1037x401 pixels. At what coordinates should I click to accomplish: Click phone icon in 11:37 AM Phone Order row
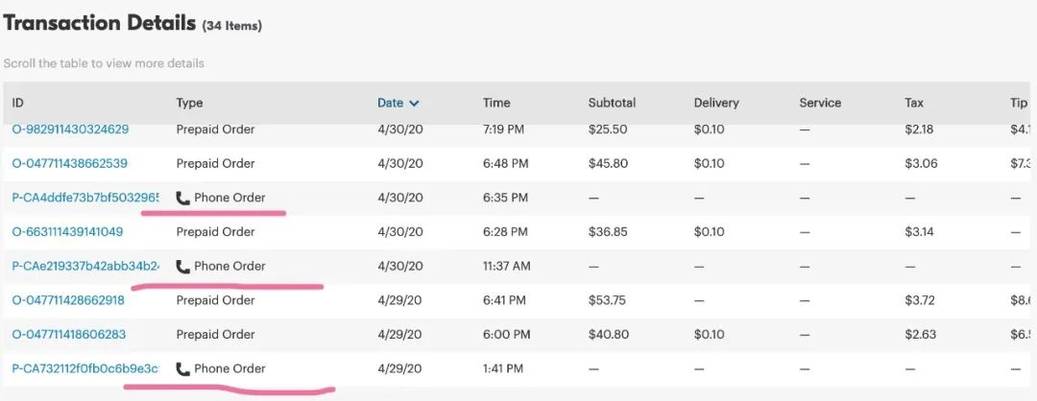point(183,267)
